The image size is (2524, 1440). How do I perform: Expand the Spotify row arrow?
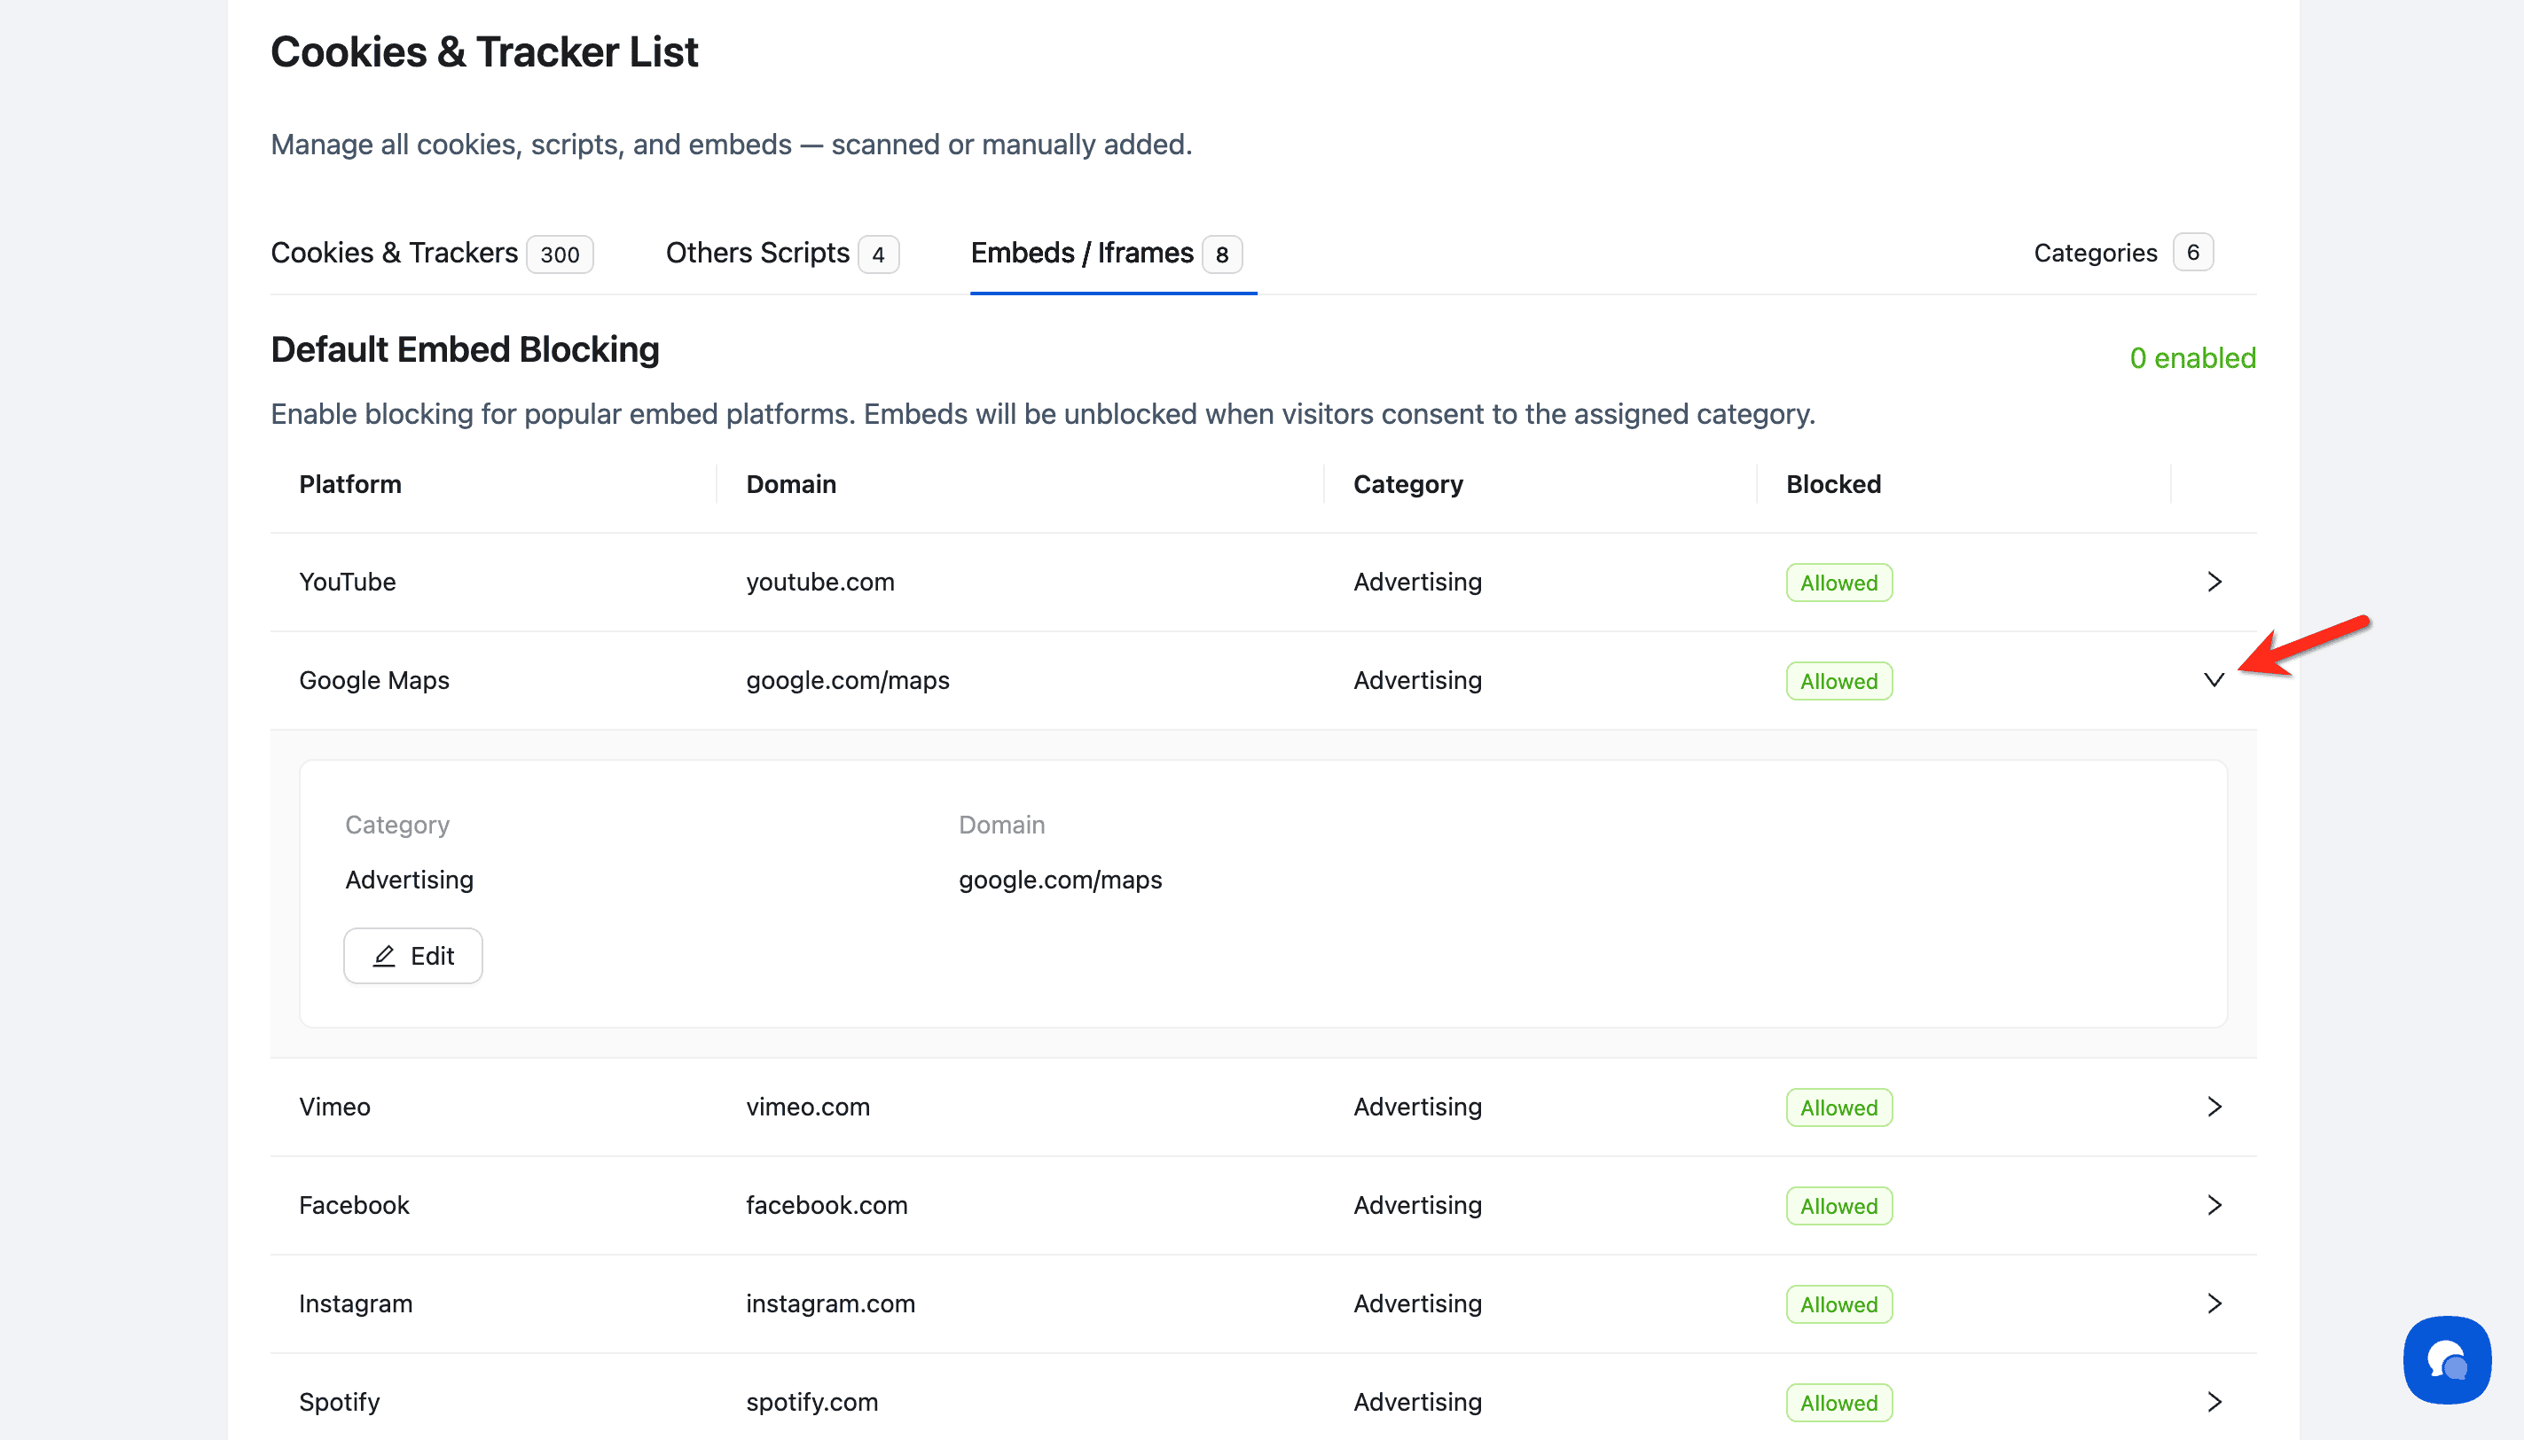pyautogui.click(x=2214, y=1401)
